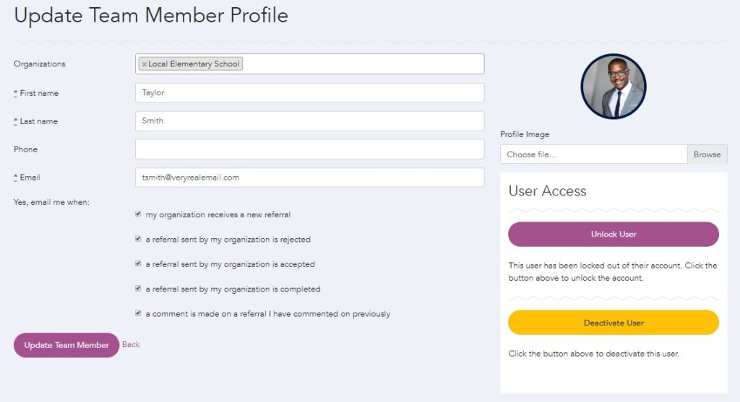Uncheck the 'referral is completed' checkbox
The width and height of the screenshot is (740, 402).
(138, 289)
